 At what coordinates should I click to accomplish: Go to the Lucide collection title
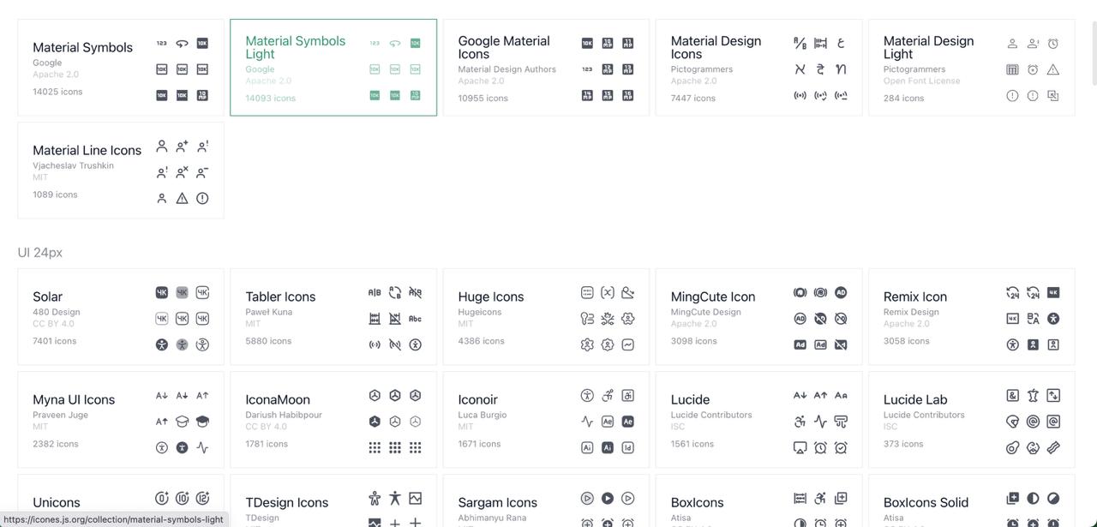point(690,399)
